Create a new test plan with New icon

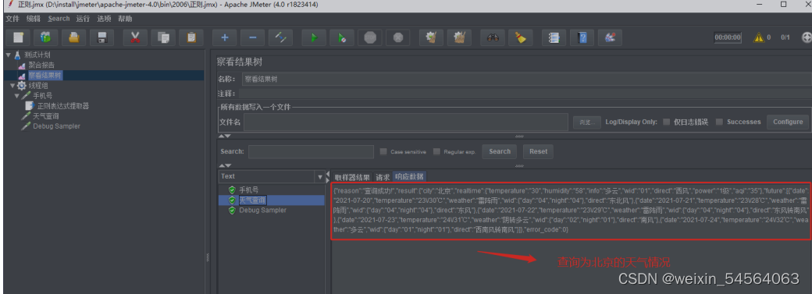[x=18, y=37]
